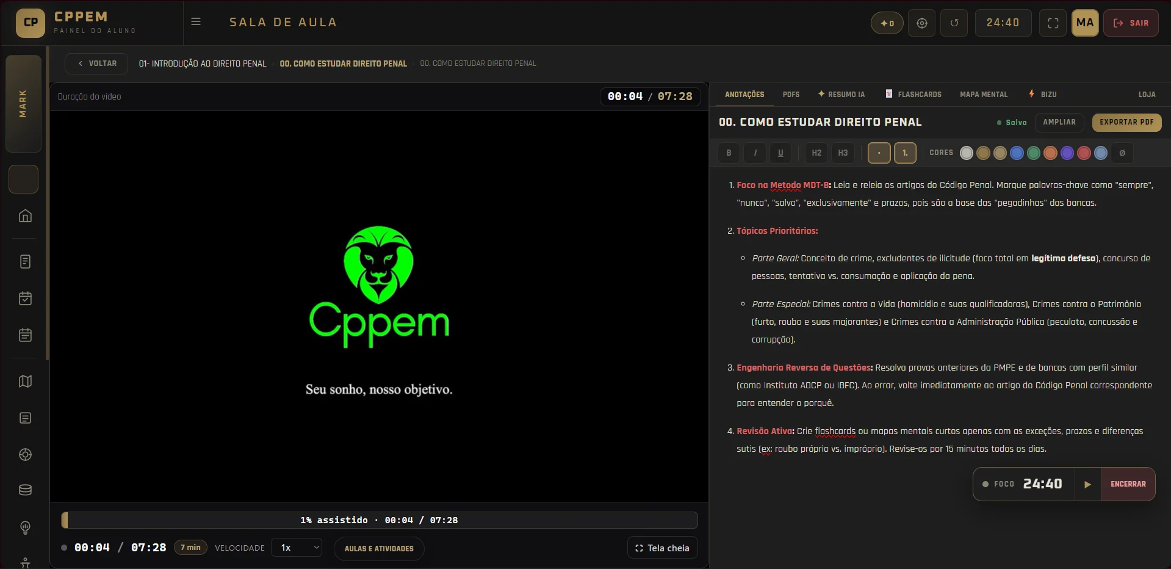Go to 01- Introdução ao Direito Penal breadcrumb

point(203,63)
